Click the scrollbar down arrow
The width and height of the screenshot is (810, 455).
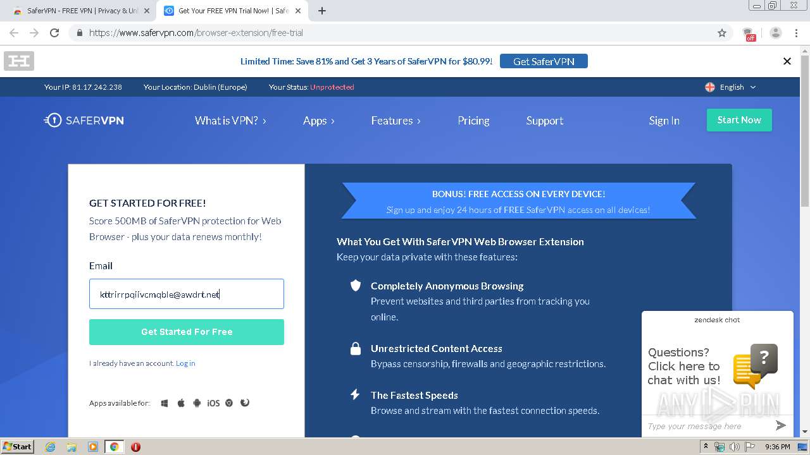(805, 432)
